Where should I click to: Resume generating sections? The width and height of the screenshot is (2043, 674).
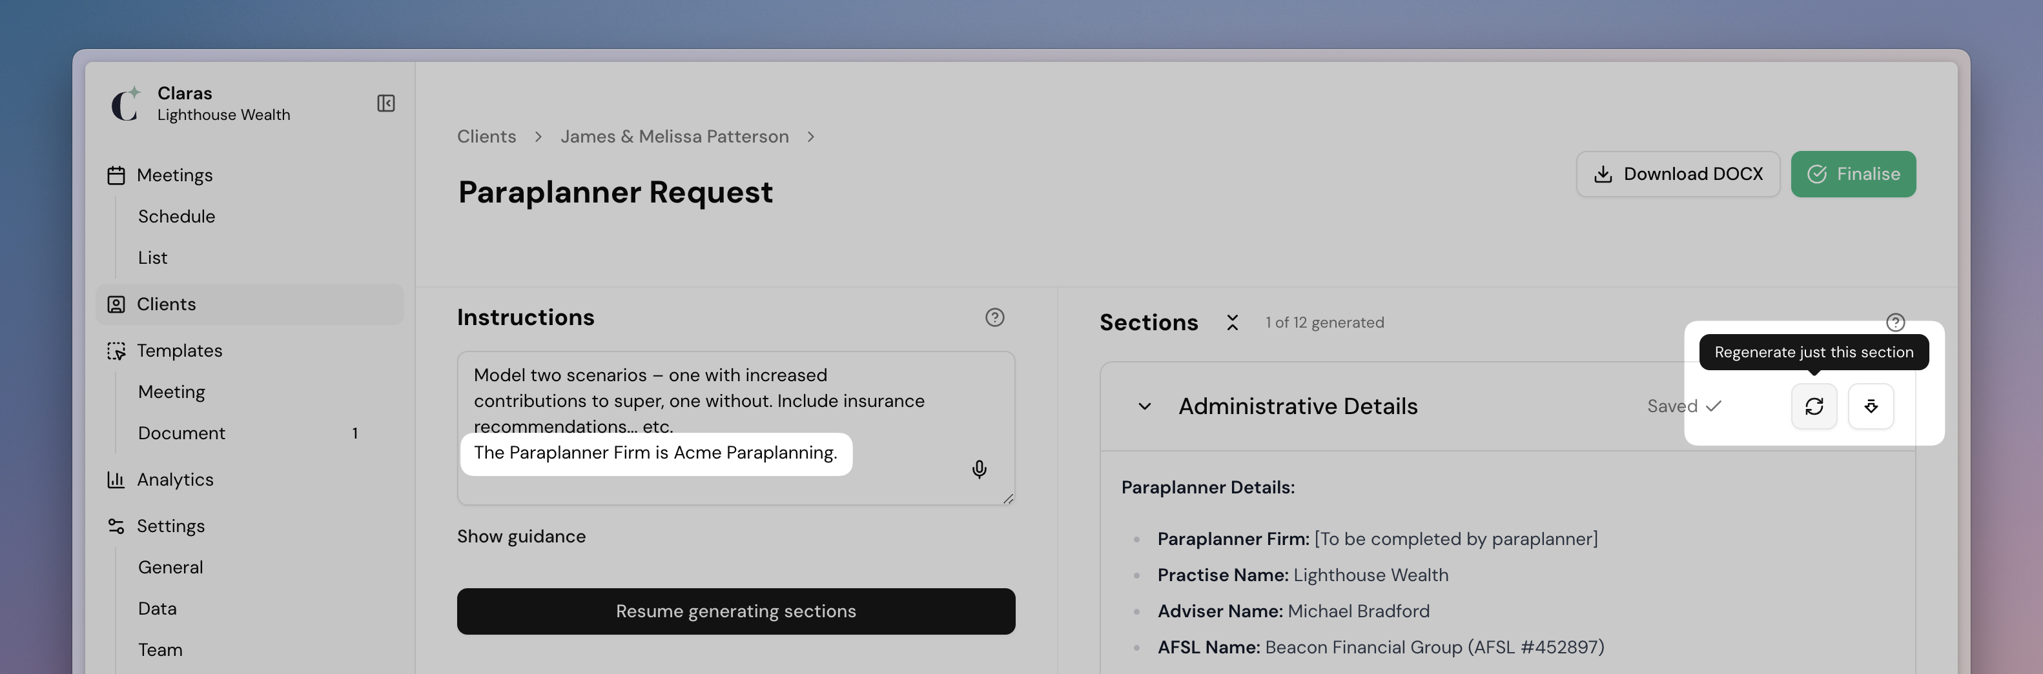[736, 611]
